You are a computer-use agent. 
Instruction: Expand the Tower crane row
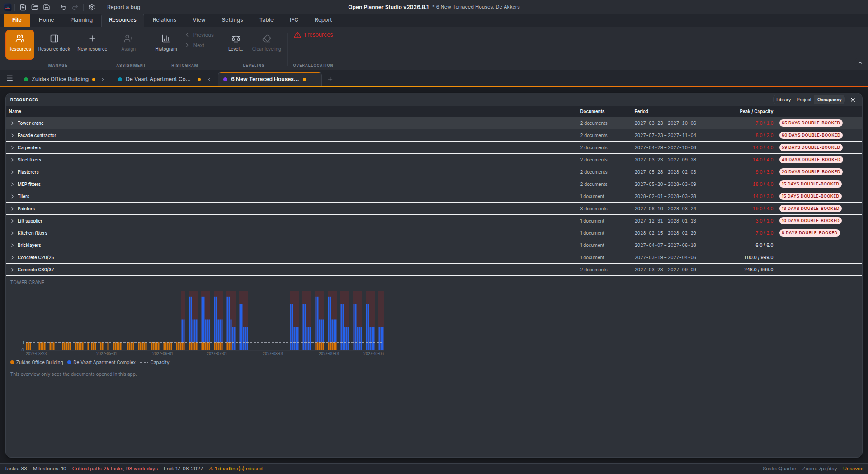[x=13, y=123]
